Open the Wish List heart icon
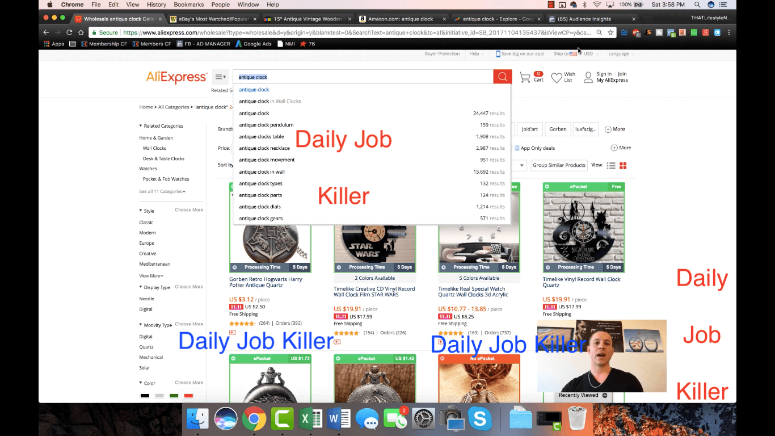The width and height of the screenshot is (775, 436). tap(557, 77)
